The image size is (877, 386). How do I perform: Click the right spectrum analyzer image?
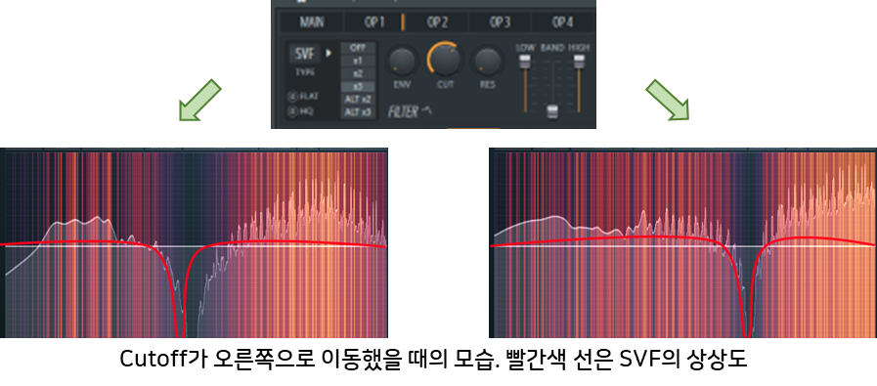682,242
